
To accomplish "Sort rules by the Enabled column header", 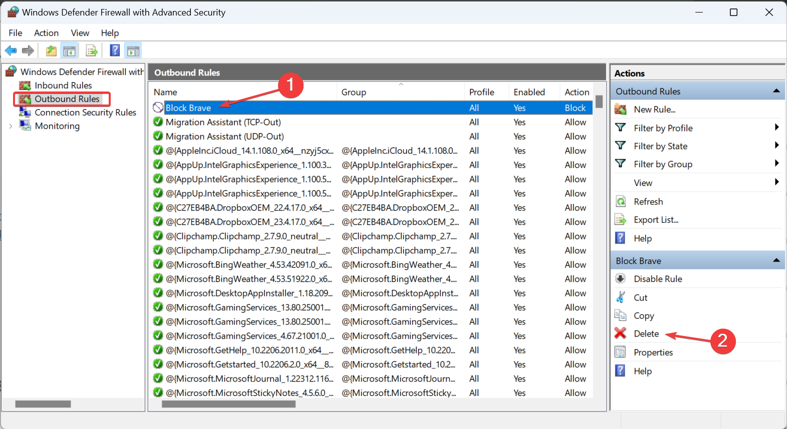I will pos(534,92).
